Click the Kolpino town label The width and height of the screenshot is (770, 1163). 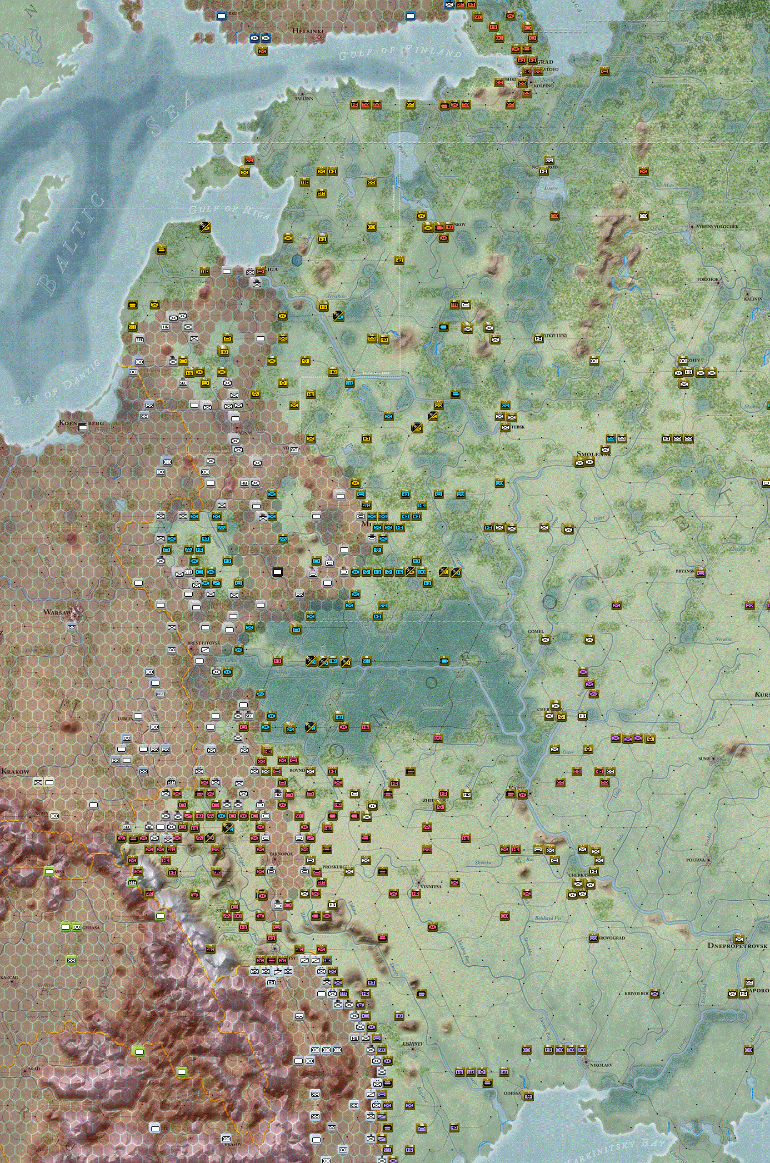click(543, 86)
